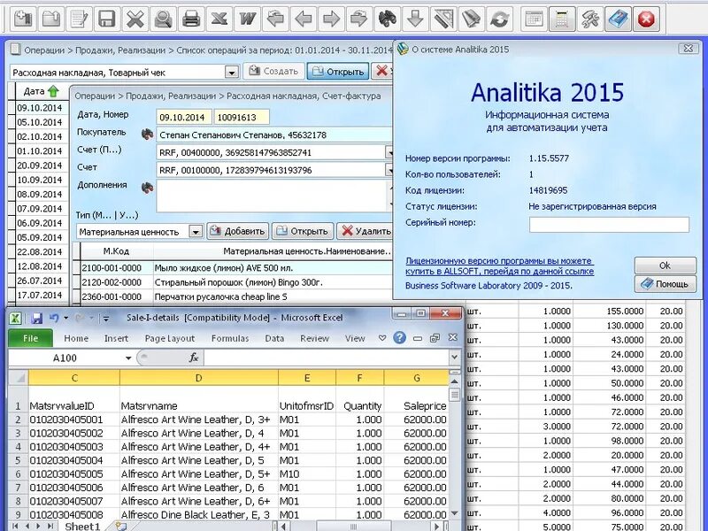Screen dimensions: 708x531
Task: Open the Материальная ценность type dropdown
Action: click(x=195, y=232)
